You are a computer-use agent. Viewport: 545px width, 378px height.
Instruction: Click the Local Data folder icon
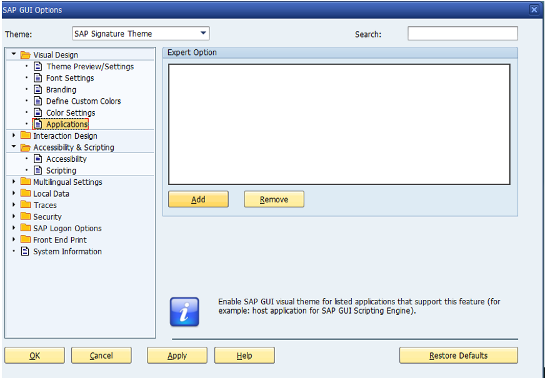pos(26,193)
